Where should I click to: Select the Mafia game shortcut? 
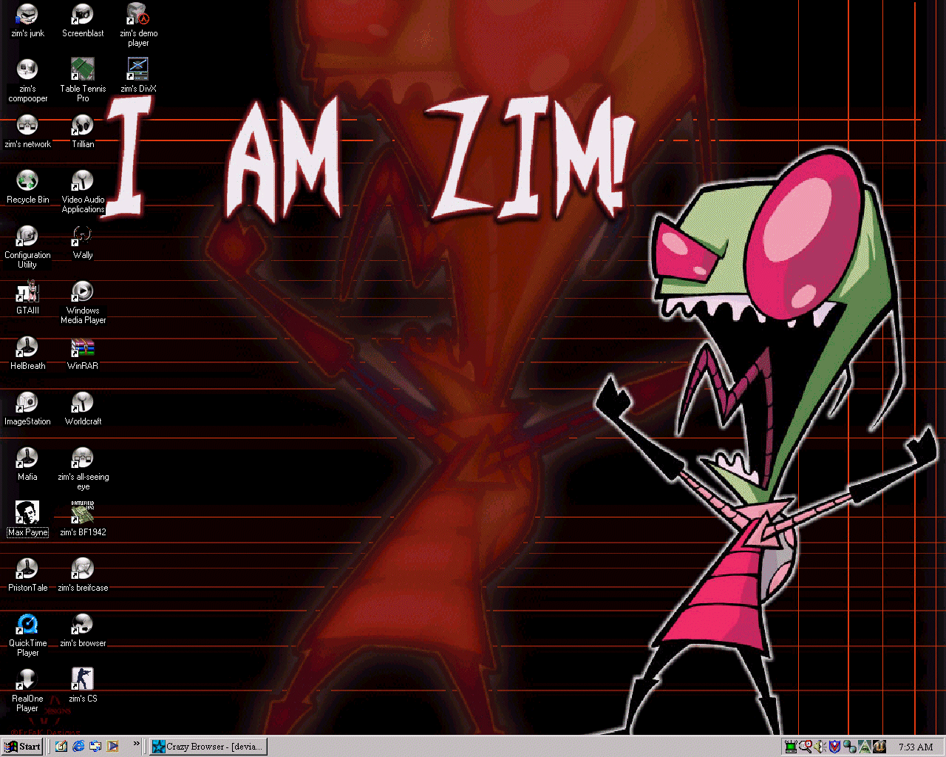27,464
